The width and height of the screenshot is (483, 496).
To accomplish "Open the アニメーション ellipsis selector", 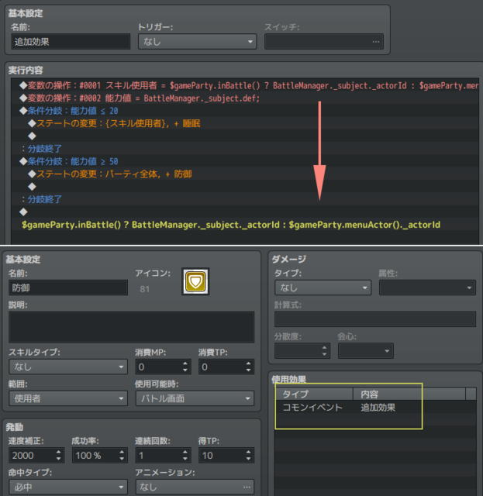I will click(247, 487).
